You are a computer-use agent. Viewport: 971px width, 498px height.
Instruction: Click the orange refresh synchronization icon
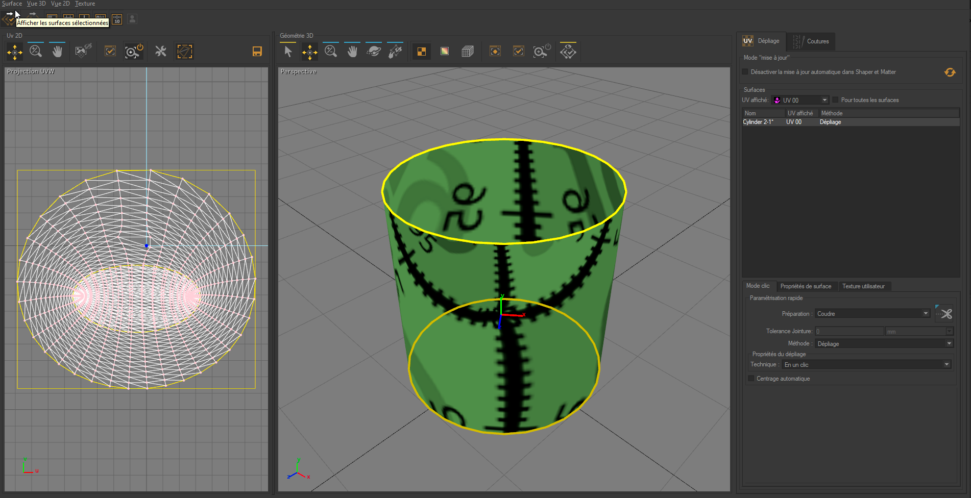point(950,72)
